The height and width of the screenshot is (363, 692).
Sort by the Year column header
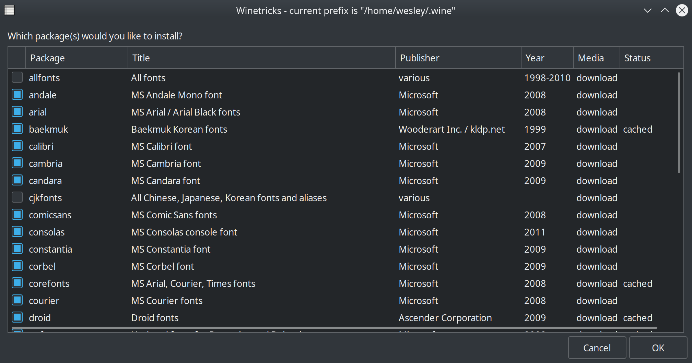click(547, 58)
